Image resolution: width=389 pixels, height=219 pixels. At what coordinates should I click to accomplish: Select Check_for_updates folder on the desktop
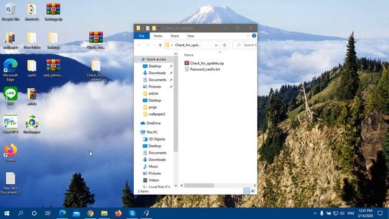pos(96,70)
